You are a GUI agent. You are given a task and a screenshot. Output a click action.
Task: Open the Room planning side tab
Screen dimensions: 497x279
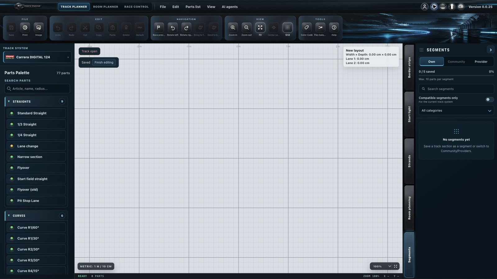409,208
